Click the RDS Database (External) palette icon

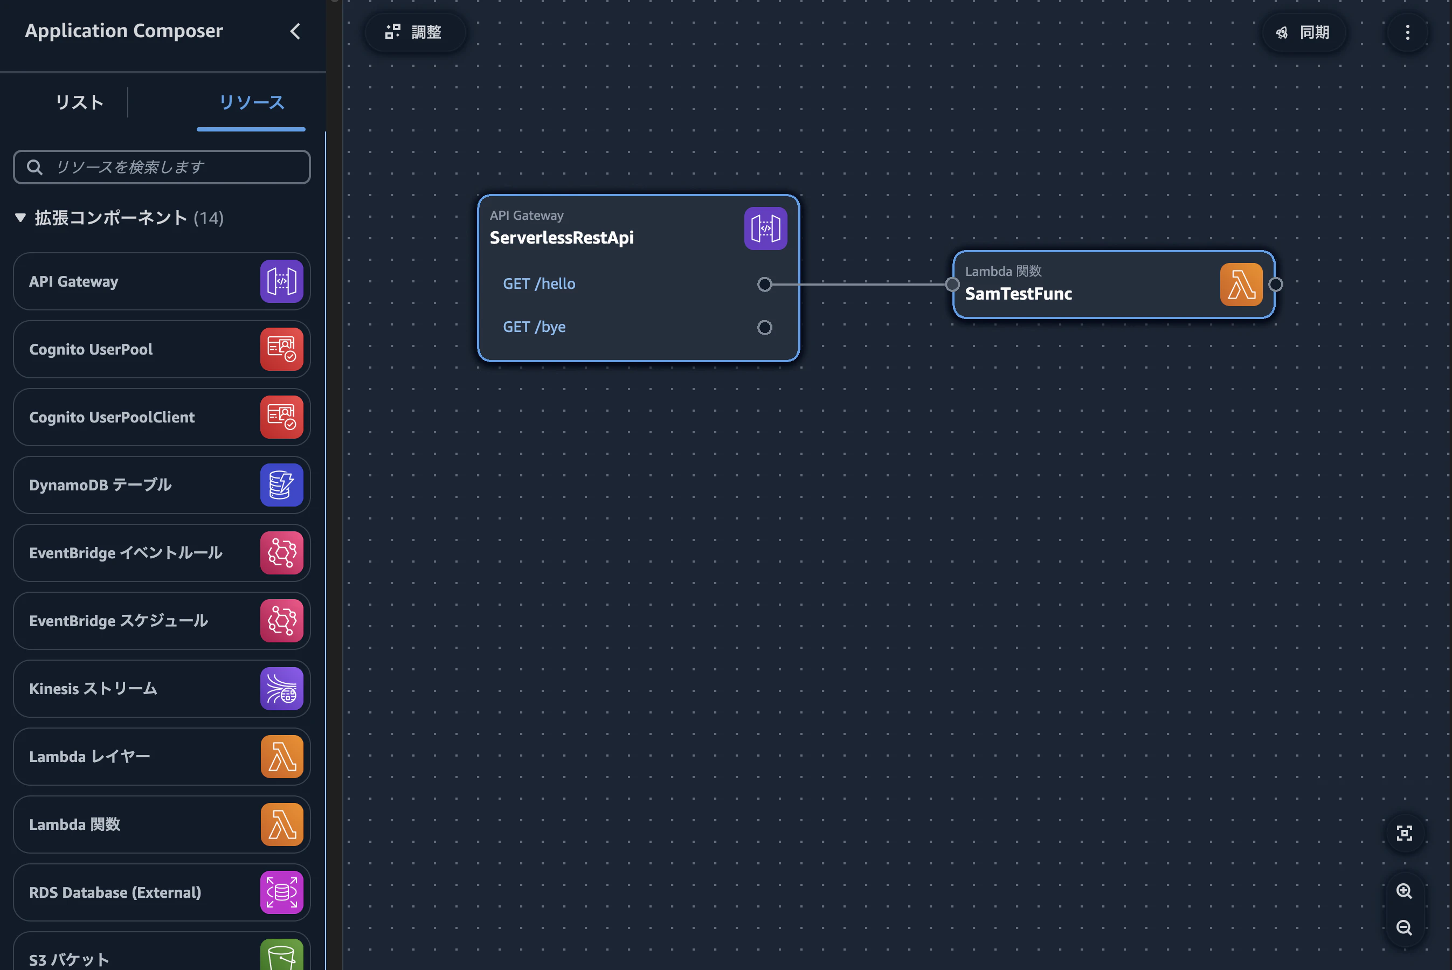pyautogui.click(x=281, y=893)
